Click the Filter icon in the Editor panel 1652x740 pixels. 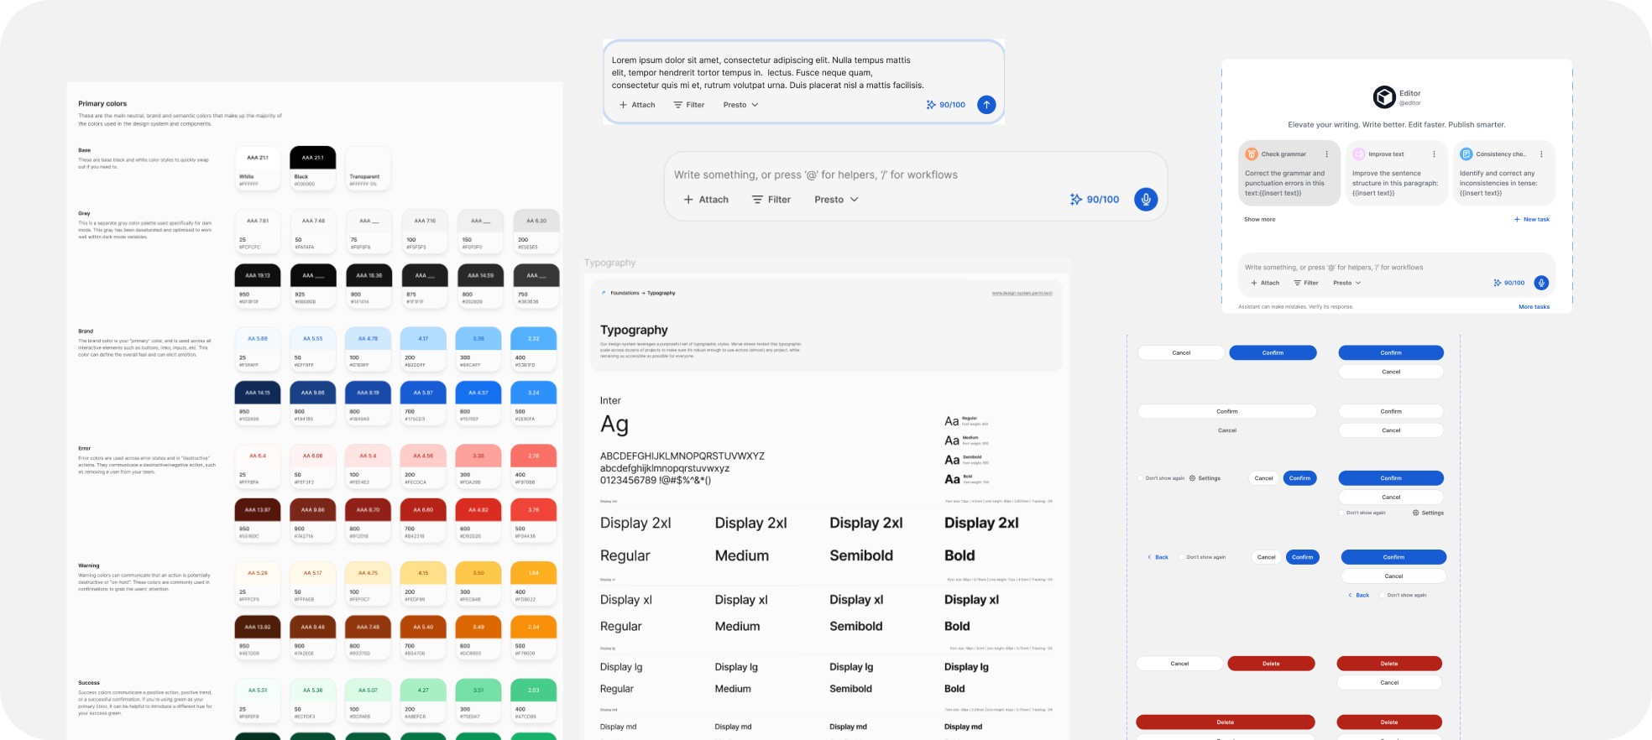[1297, 283]
